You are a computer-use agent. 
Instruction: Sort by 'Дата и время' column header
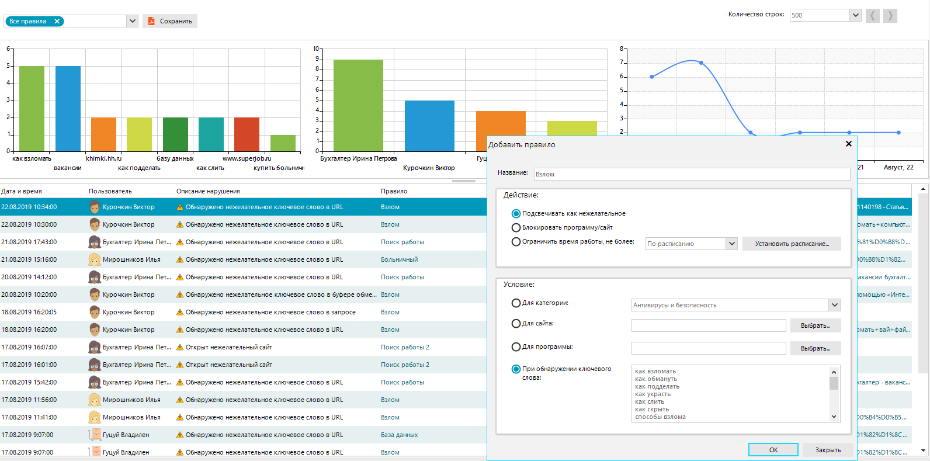(x=22, y=191)
